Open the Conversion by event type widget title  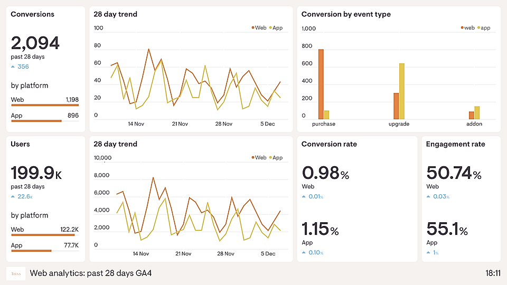(x=346, y=14)
